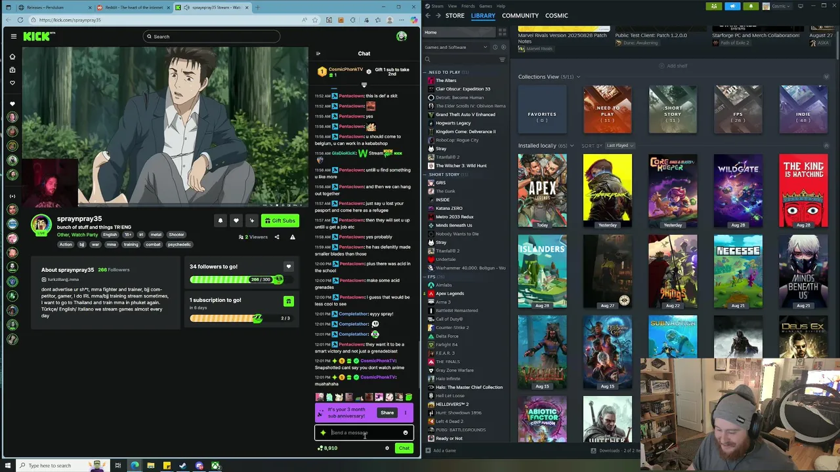Open Steam notifications bell button

(751, 6)
